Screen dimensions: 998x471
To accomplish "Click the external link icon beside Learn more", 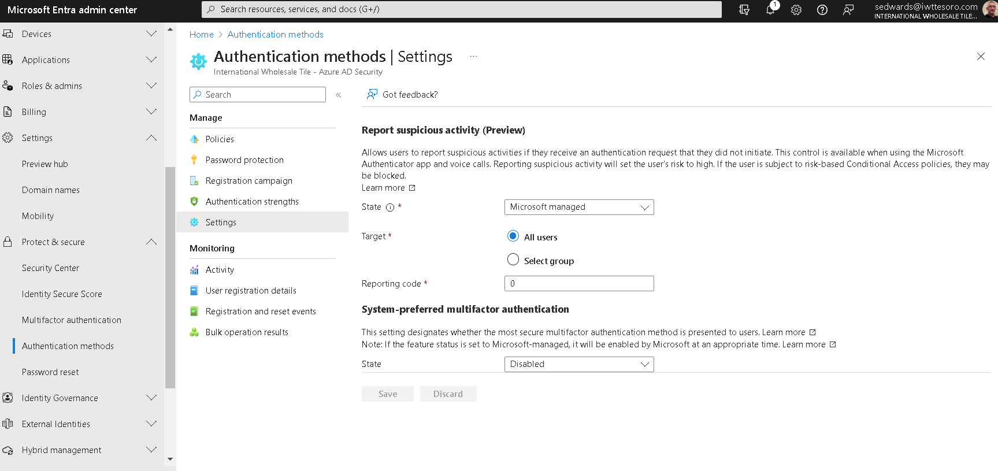I will tap(412, 188).
